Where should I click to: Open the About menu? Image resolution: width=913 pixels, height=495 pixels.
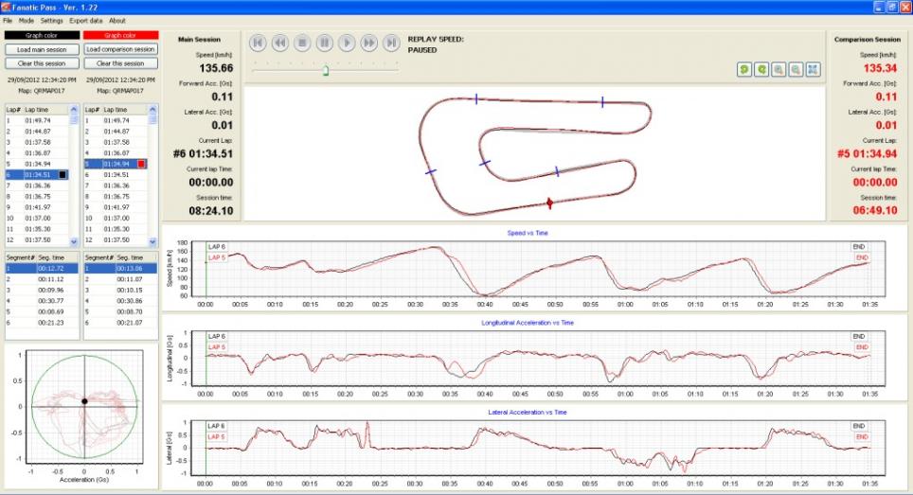117,21
